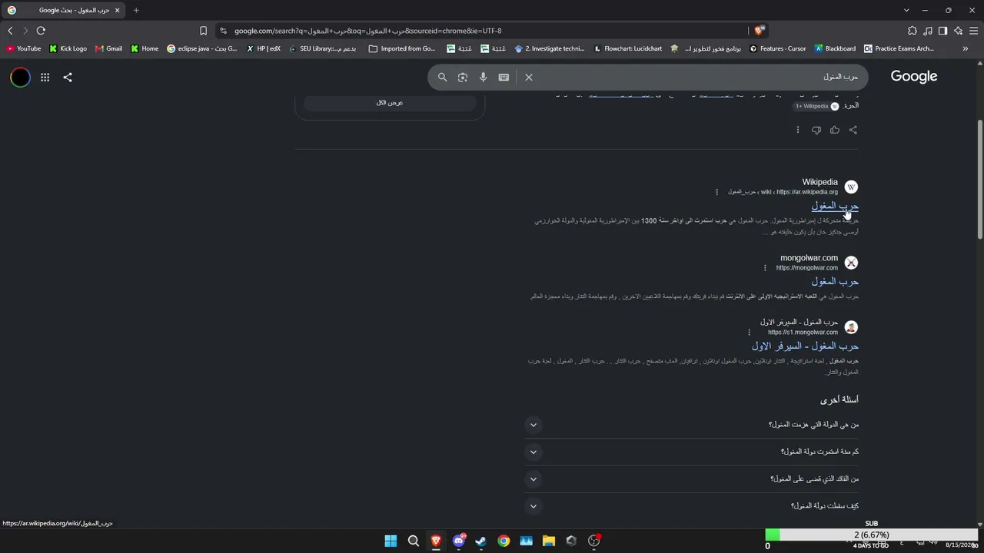
Task: Start voice search with microphone icon
Action: (x=483, y=77)
